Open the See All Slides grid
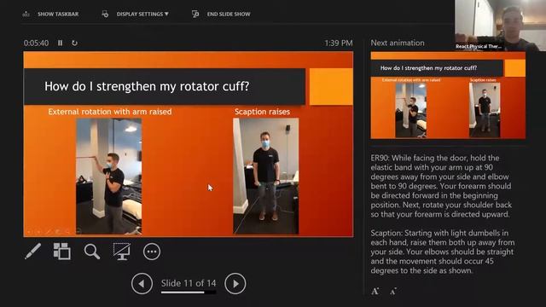This screenshot has height=307, width=546. [62, 252]
